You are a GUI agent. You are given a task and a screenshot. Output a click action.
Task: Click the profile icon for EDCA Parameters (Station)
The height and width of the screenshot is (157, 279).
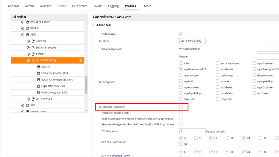pyautogui.click(x=39, y=80)
